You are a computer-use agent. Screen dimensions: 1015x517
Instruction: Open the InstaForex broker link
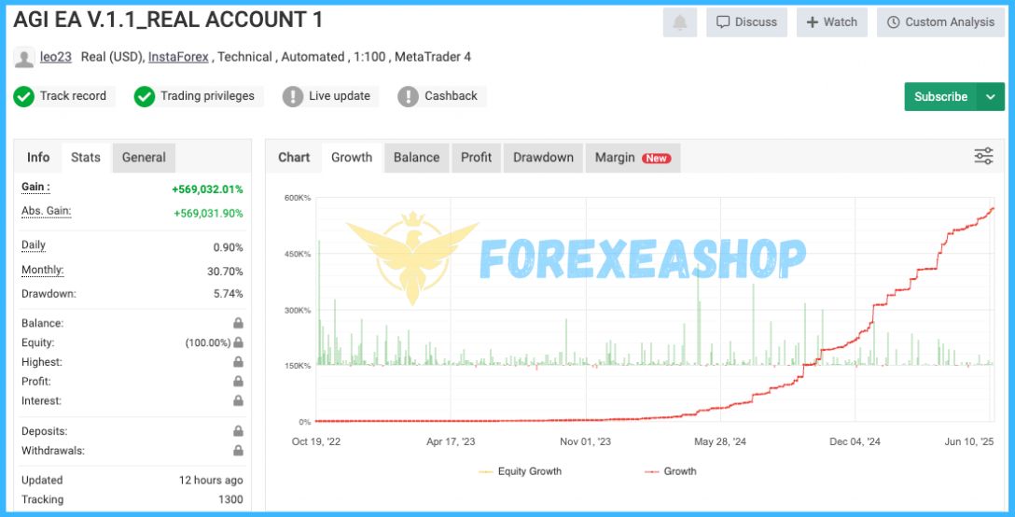click(x=178, y=57)
